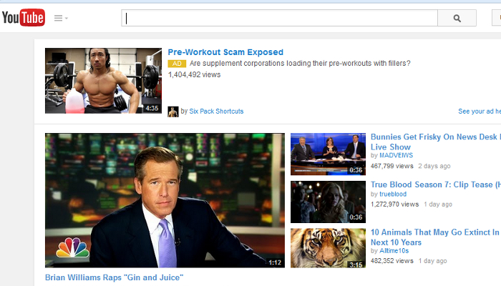Click the yellow AD badge

(x=177, y=64)
